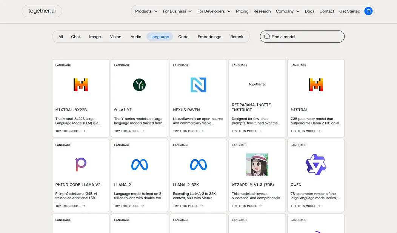Screen dimensions: 397x233
Task: Click the arrow beside Qwen Try This Model
Action: click(x=319, y=206)
